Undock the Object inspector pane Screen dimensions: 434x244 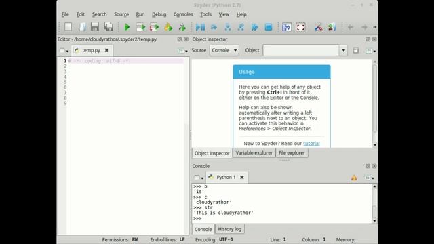point(368,39)
